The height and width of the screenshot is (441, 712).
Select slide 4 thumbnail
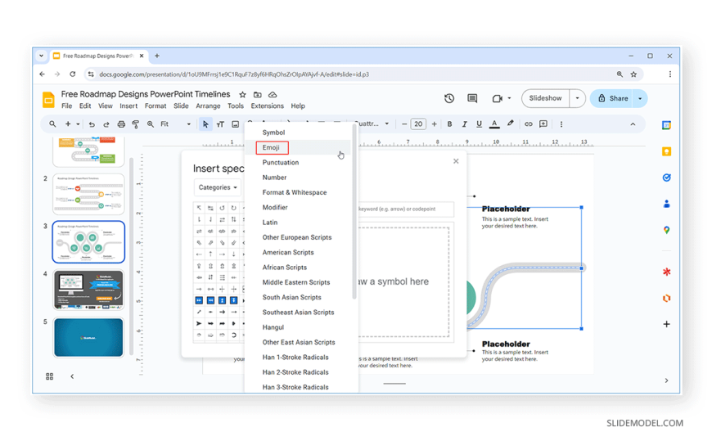88,290
